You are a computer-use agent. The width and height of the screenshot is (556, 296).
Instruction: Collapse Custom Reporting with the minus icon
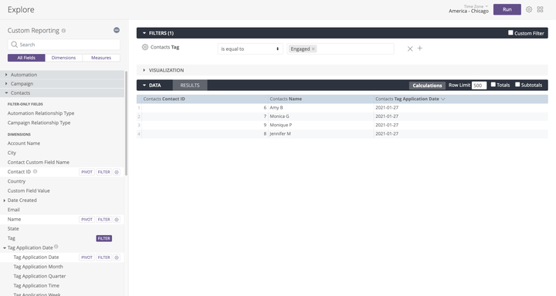coord(117,30)
